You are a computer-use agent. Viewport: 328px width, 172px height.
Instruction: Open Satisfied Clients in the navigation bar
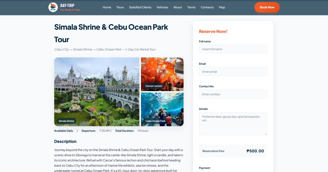[x=140, y=7]
